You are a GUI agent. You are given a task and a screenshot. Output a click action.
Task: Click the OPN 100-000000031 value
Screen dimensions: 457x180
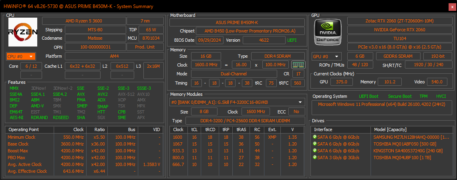point(95,47)
